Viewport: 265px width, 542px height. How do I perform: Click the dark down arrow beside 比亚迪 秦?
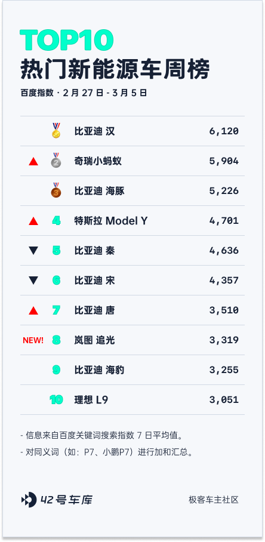[x=33, y=251]
